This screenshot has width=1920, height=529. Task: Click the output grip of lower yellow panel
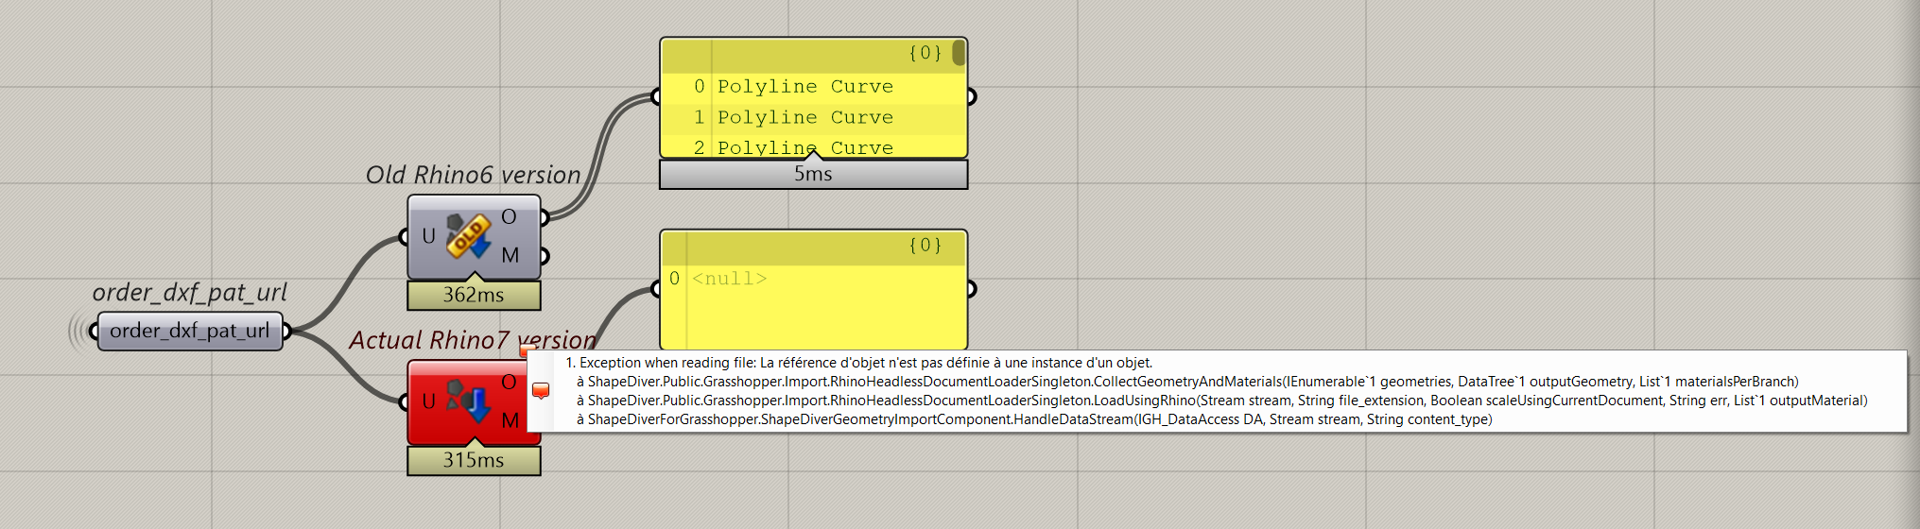click(971, 289)
